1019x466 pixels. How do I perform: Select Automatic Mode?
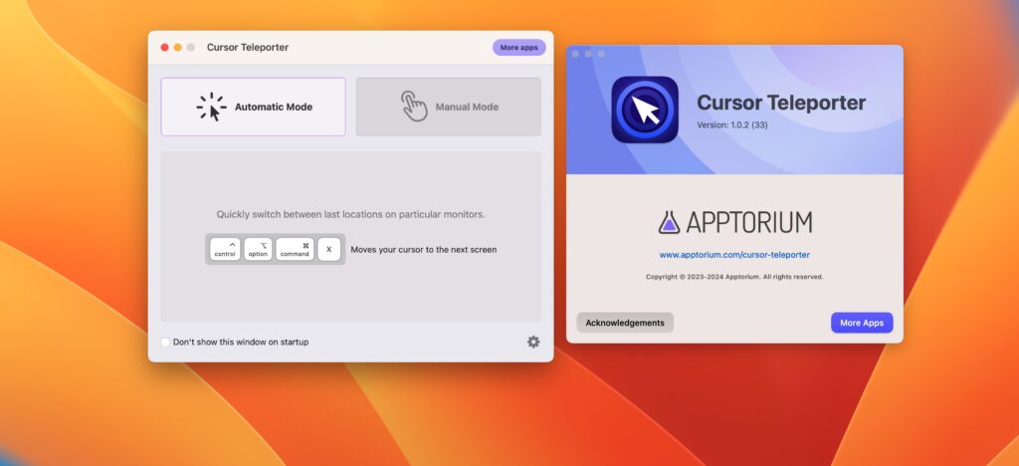254,107
